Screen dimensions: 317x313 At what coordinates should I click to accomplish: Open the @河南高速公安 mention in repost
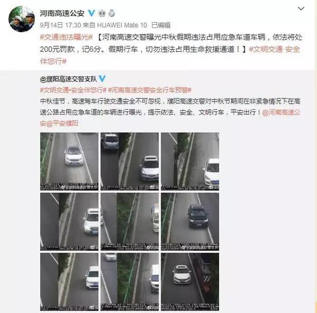click(281, 112)
